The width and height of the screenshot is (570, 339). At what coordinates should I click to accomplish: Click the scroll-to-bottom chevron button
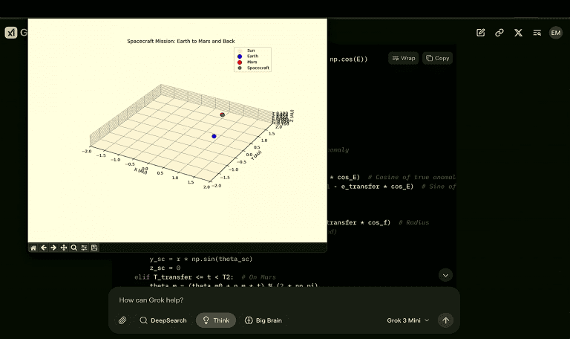(x=445, y=275)
